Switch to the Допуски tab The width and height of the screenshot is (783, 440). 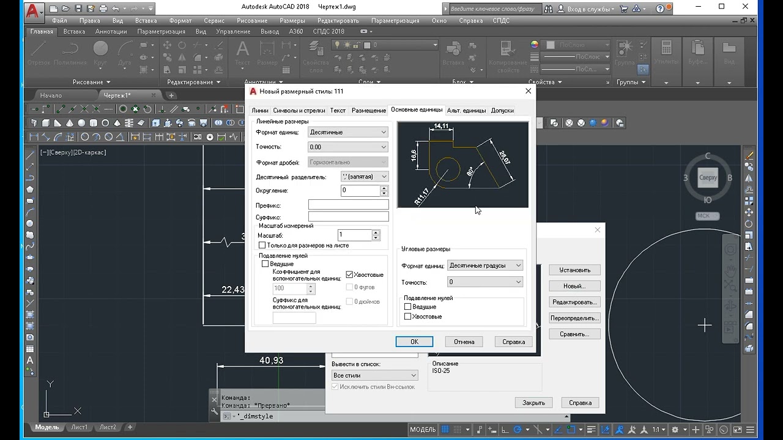coord(502,111)
